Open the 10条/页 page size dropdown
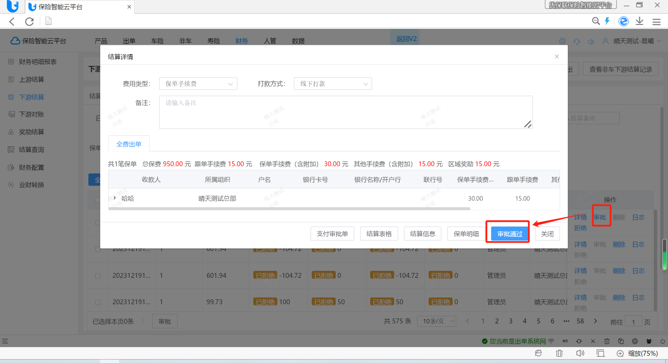This screenshot has height=363, width=668. (437, 321)
